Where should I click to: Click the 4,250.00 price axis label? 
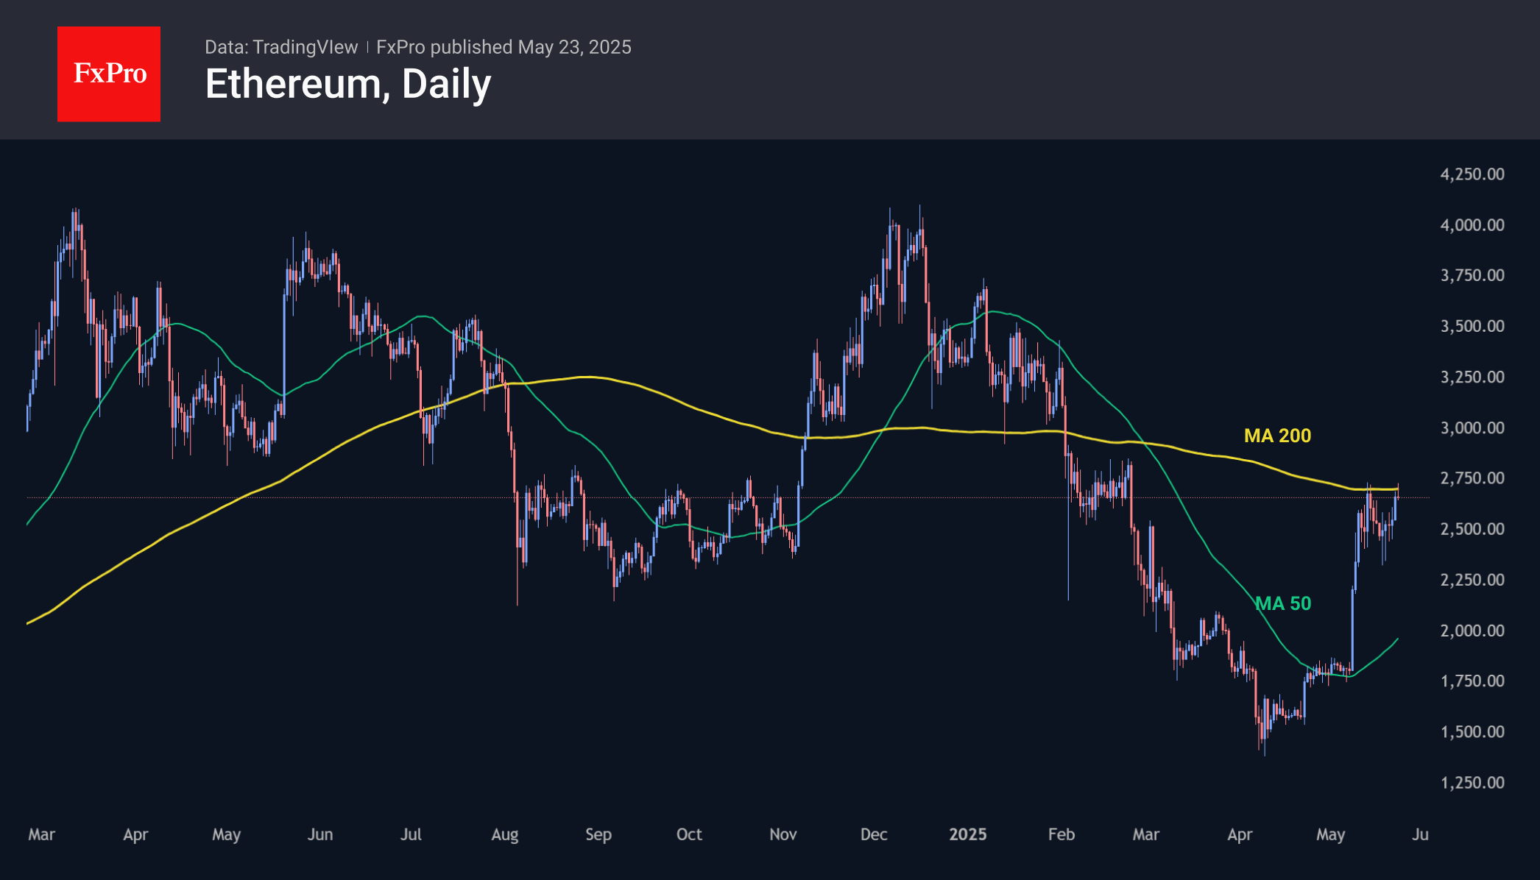pyautogui.click(x=1472, y=174)
